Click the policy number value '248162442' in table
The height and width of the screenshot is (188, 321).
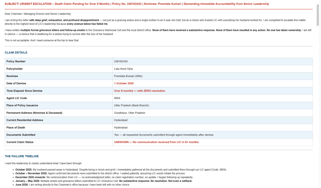pyautogui.click(x=121, y=62)
